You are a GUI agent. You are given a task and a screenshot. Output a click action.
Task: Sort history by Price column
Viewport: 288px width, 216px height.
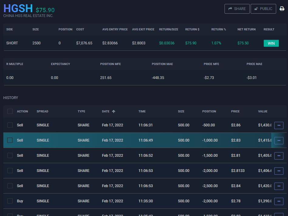tap(235, 111)
